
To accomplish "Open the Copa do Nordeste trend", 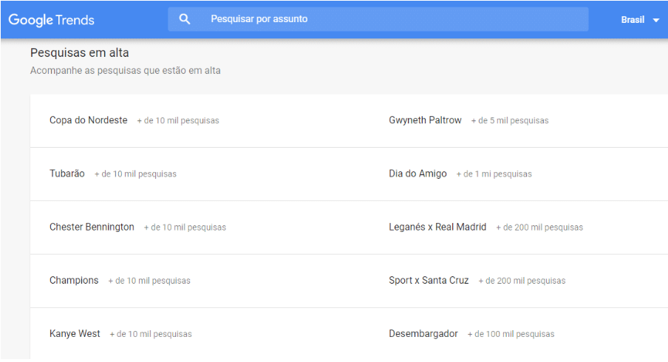I will 88,120.
